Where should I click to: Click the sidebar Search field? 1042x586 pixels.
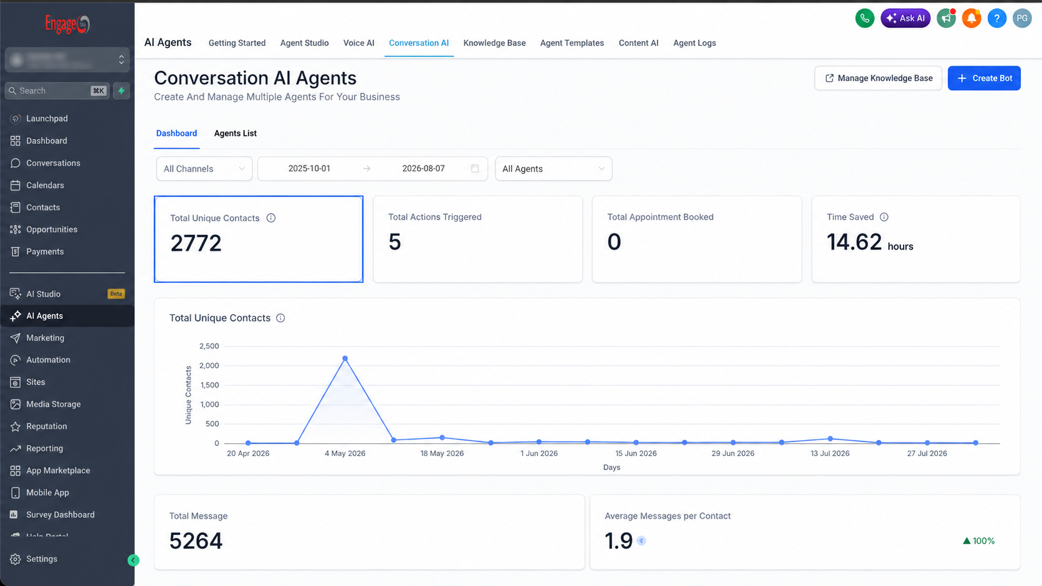point(57,91)
